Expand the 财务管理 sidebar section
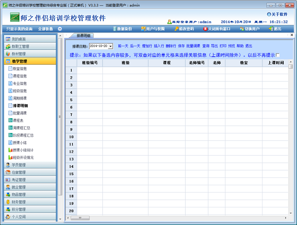 (30, 202)
